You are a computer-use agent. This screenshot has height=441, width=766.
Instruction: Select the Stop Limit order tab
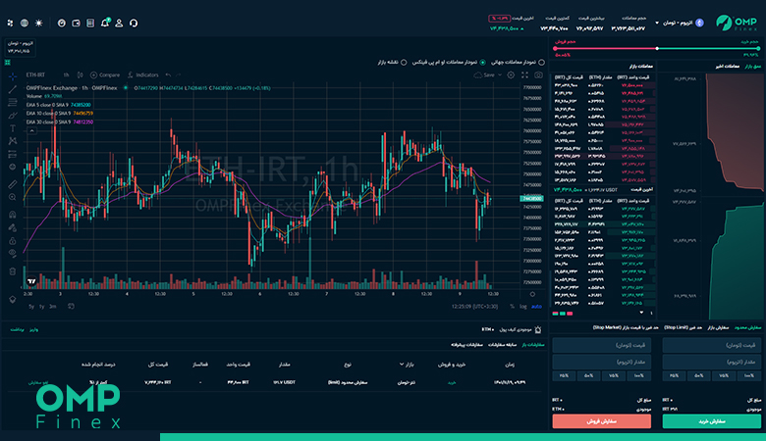[x=683, y=327]
